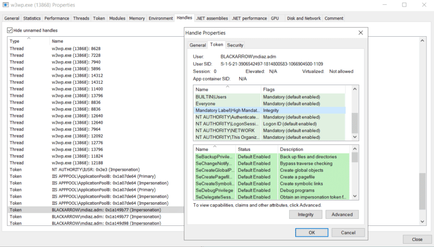Select the NT AUTHORITY\IUSR token handle row
Viewport: 434px width, 247px height.
pos(95,169)
